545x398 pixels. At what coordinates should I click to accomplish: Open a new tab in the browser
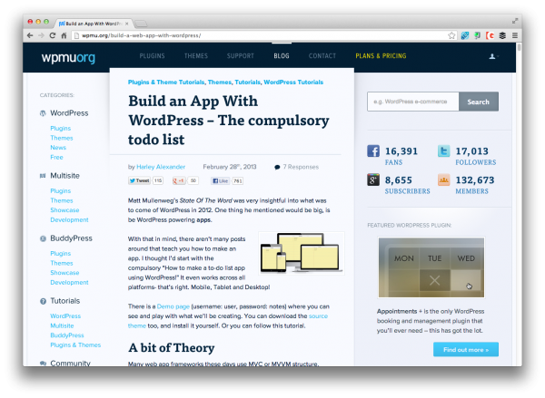(x=141, y=24)
